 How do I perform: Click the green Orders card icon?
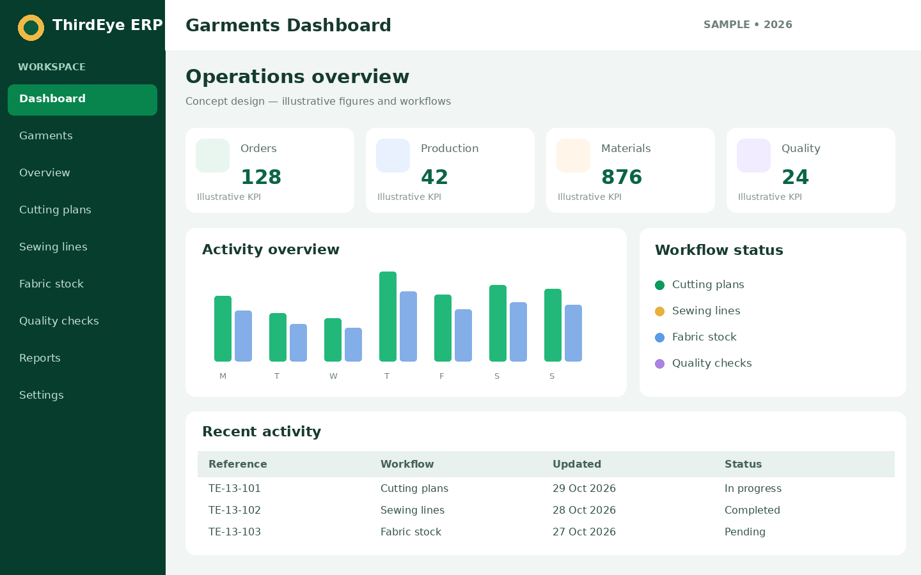pyautogui.click(x=212, y=155)
